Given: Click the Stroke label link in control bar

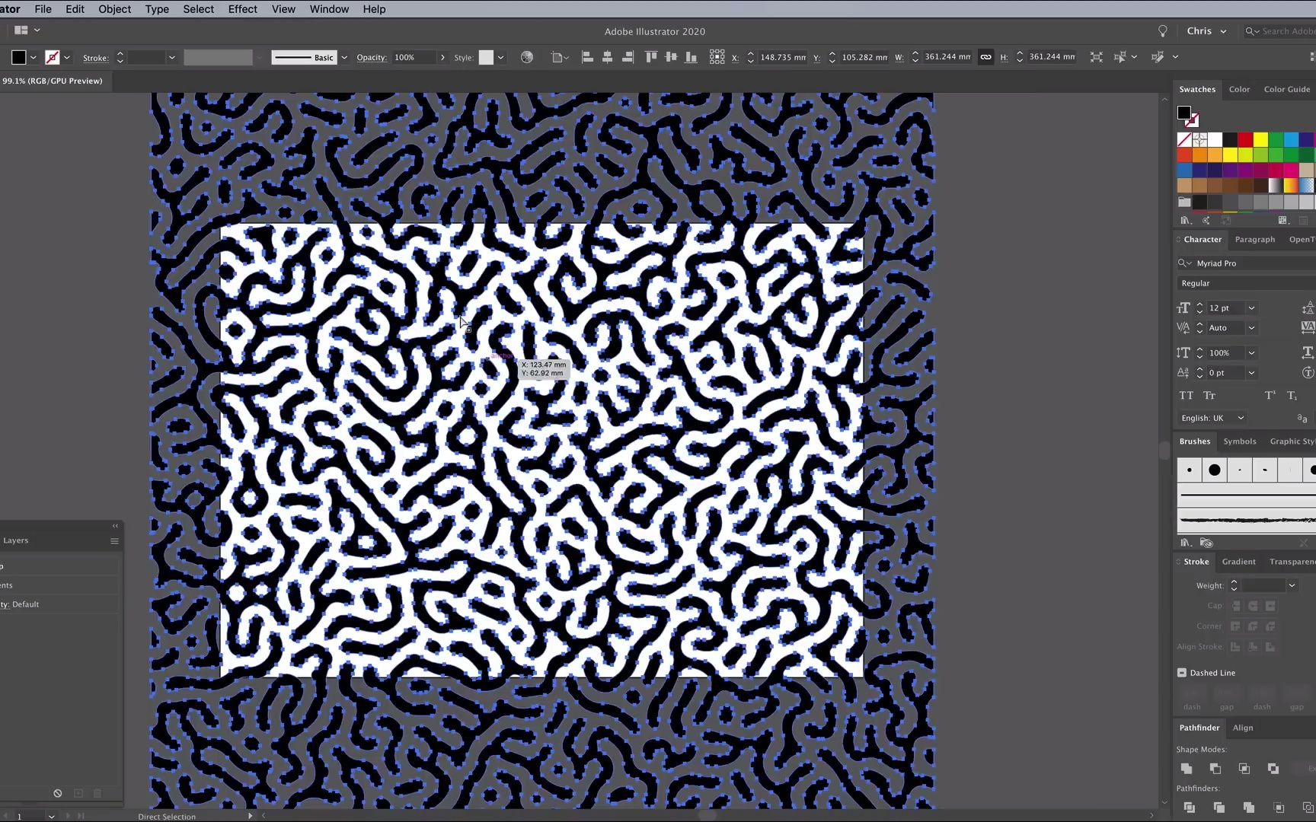Looking at the screenshot, I should 96,58.
